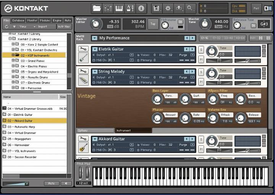Click the Reference Tone G#3 note field
Screen dimensions: 275x195
[x=264, y=24]
